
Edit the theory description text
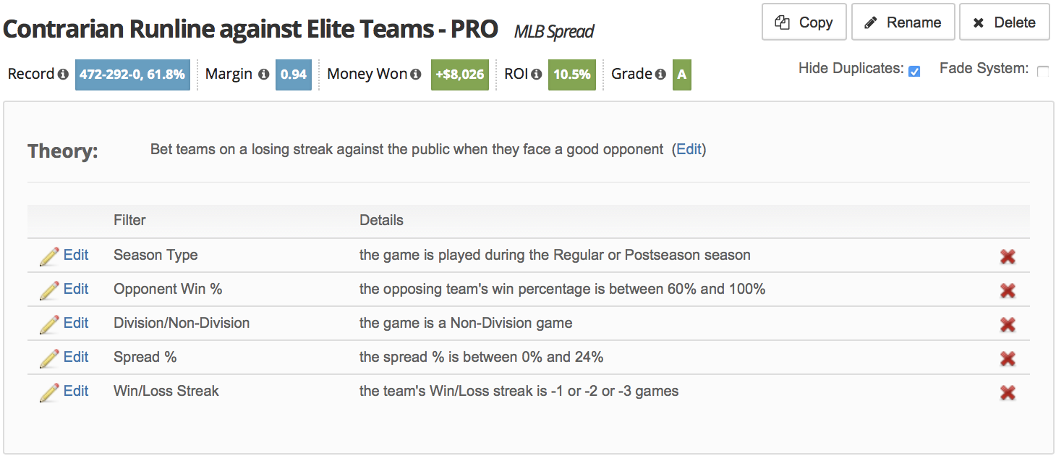click(x=689, y=149)
